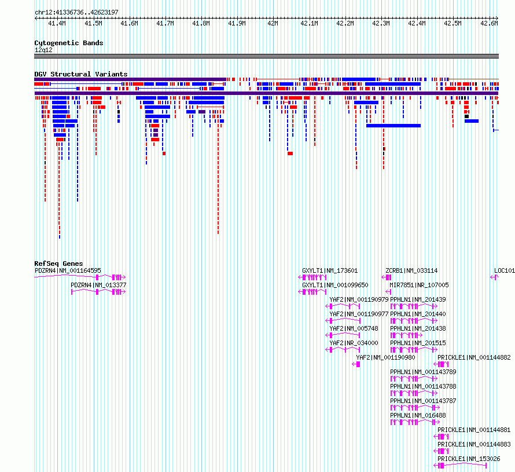The image size is (515, 472).
Task: Select YAF2|NM_001190977 transcript label
Action: coord(359,314)
